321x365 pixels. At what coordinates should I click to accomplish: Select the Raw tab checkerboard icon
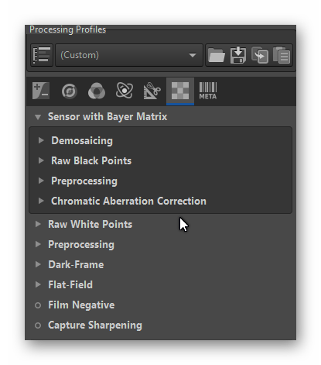(180, 91)
